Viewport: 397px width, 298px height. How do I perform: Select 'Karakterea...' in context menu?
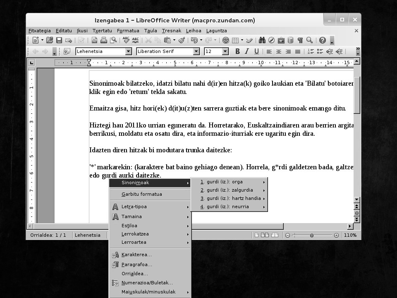136,255
